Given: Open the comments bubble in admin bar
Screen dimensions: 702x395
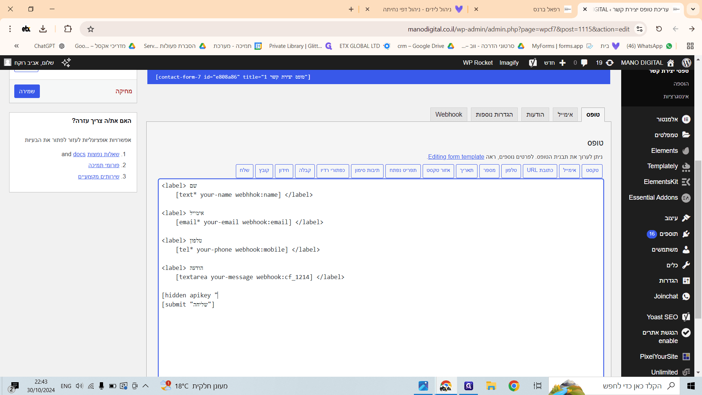Looking at the screenshot, I should point(584,63).
